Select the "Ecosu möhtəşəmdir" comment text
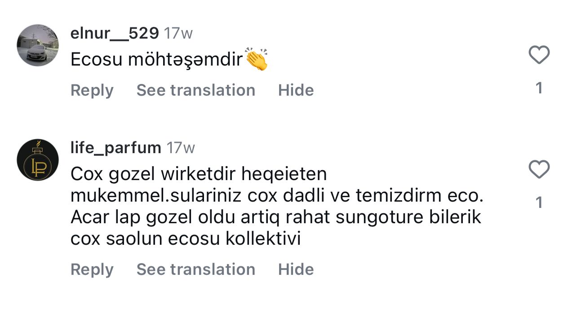Screen dimensions: 577x317 156,60
